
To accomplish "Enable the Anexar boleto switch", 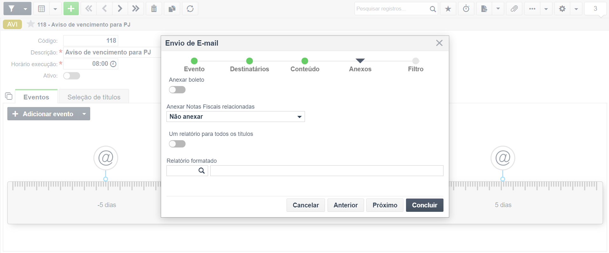I will [x=177, y=90].
